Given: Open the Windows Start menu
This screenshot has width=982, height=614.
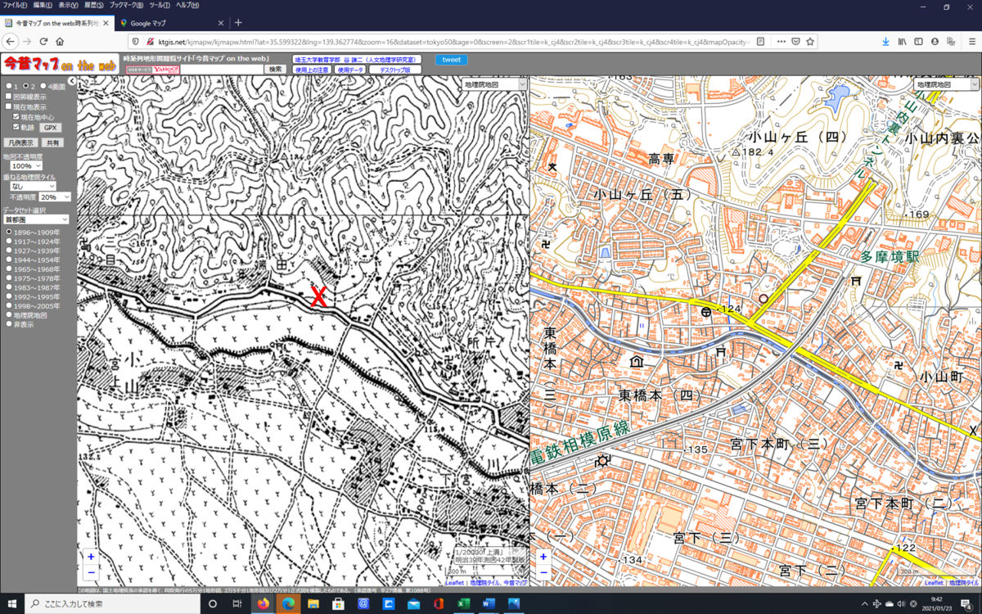Looking at the screenshot, I should [11, 603].
